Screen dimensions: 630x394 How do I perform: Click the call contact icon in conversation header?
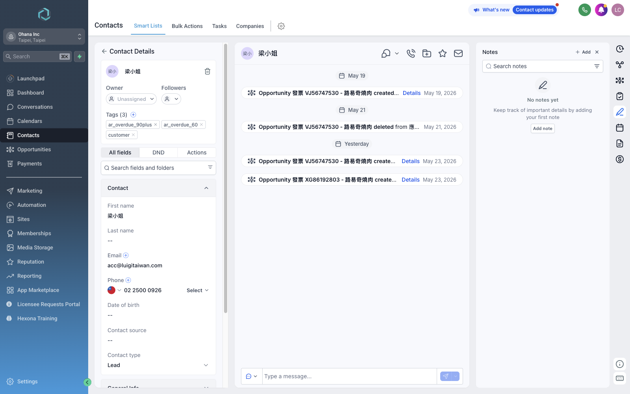click(x=411, y=53)
